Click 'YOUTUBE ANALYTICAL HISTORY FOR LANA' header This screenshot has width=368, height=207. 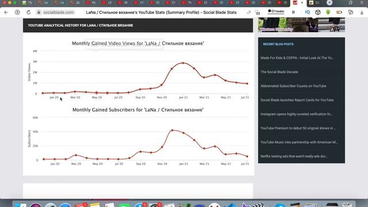pos(80,25)
